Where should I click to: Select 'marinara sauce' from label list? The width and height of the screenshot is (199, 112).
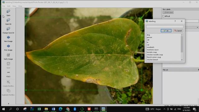(153, 50)
